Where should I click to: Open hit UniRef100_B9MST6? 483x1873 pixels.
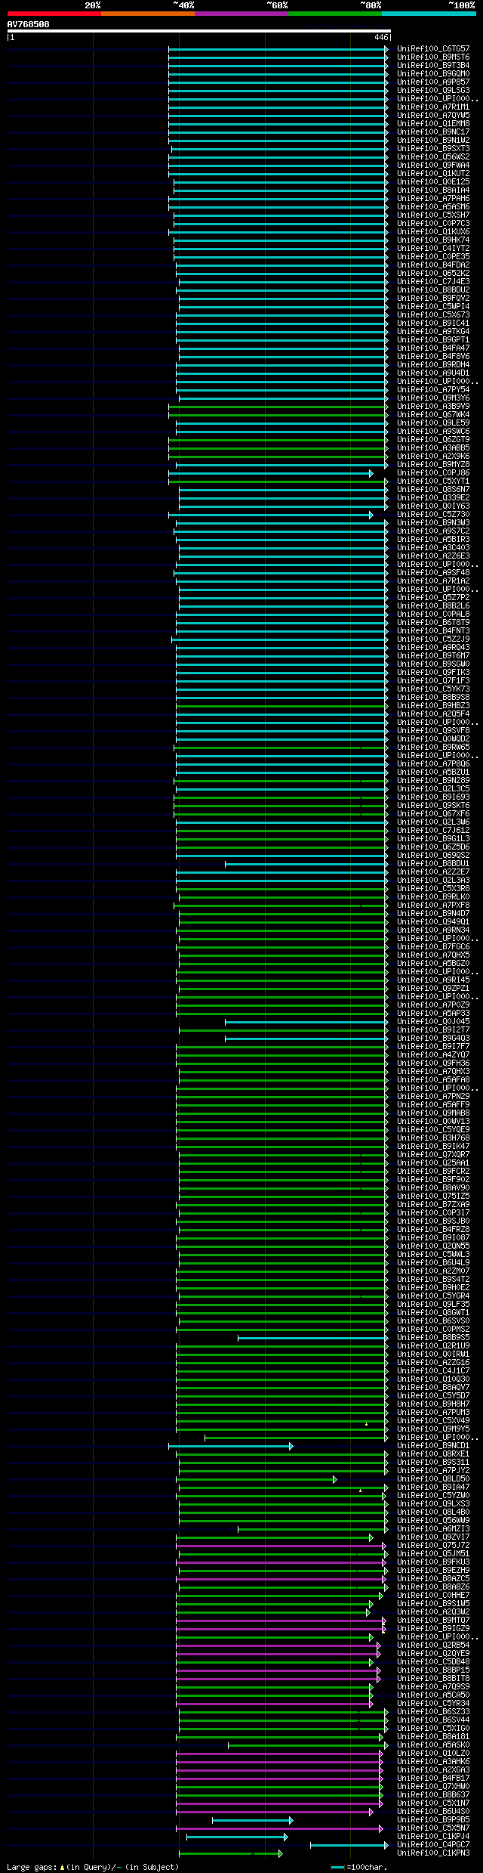tap(433, 57)
